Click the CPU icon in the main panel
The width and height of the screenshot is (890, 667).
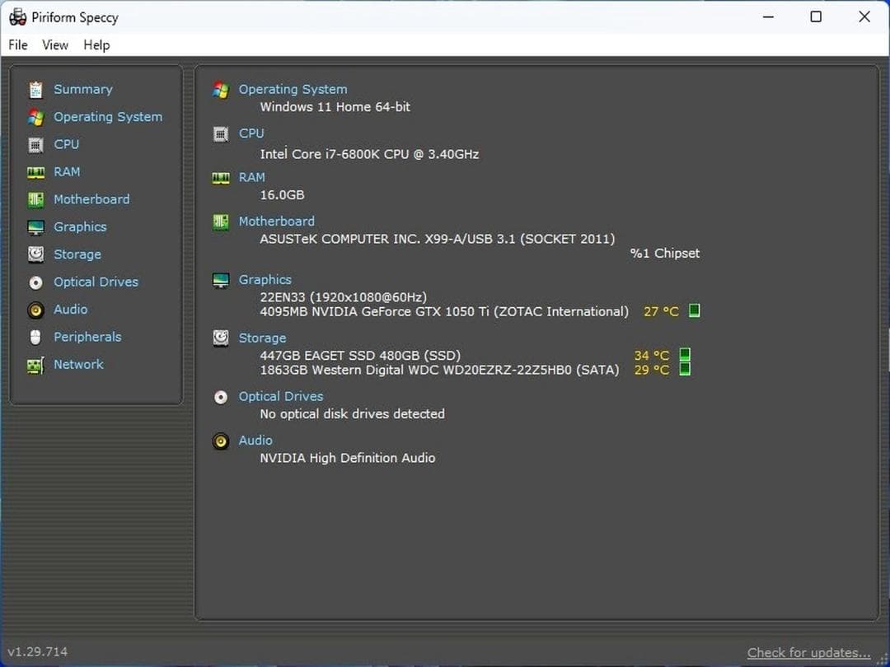pyautogui.click(x=220, y=134)
